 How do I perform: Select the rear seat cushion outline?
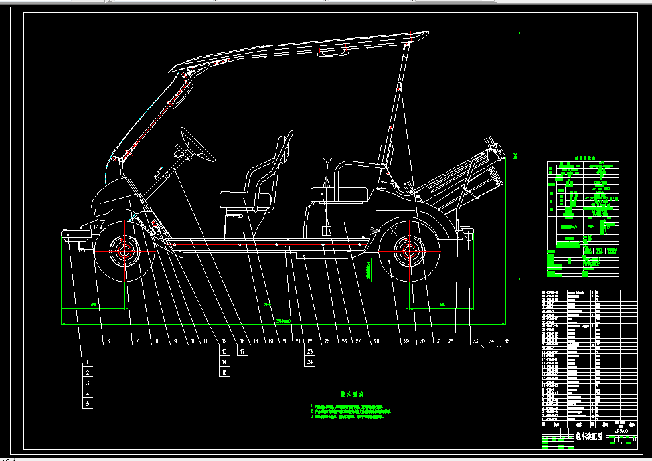339,195
